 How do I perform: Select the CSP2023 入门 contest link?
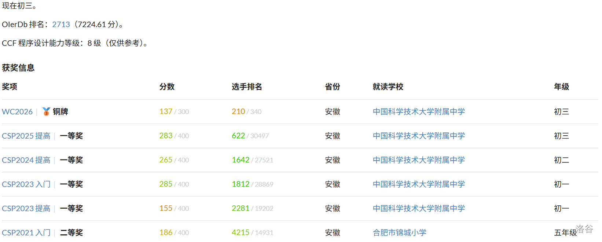point(26,184)
